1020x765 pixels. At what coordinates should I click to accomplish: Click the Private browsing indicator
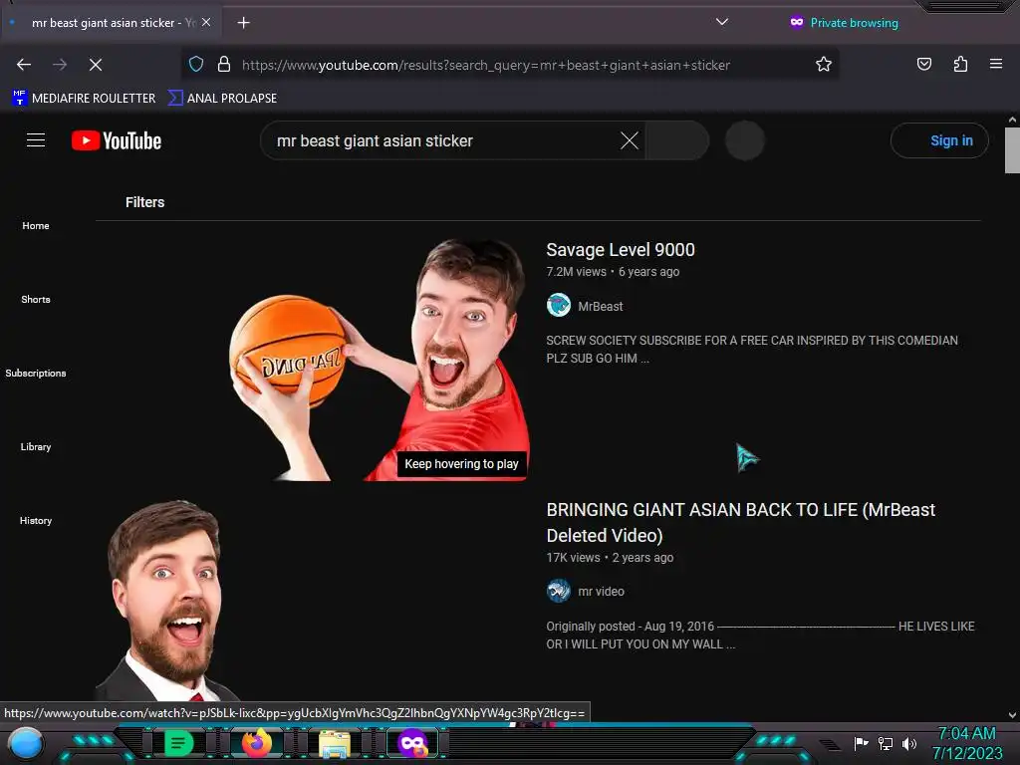[845, 23]
